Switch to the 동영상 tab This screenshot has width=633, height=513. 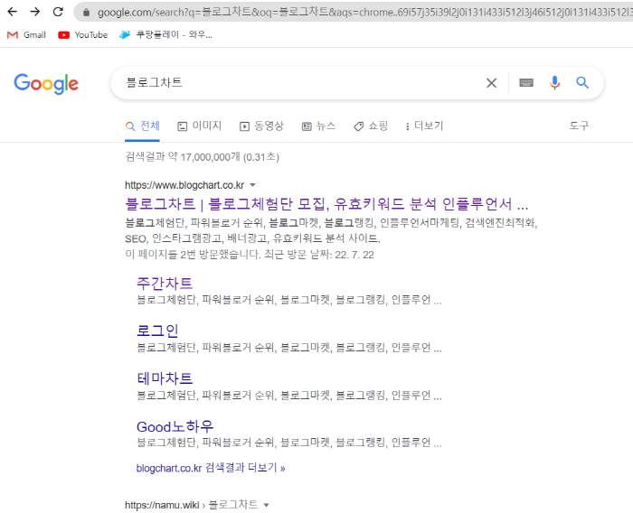261,126
